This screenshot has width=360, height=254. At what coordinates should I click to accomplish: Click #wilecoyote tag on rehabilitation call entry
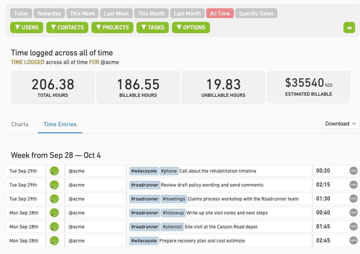144,171
